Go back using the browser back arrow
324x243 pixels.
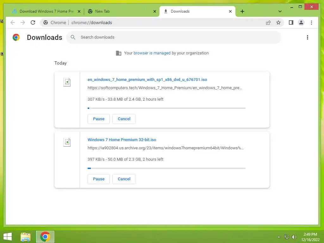point(13,22)
